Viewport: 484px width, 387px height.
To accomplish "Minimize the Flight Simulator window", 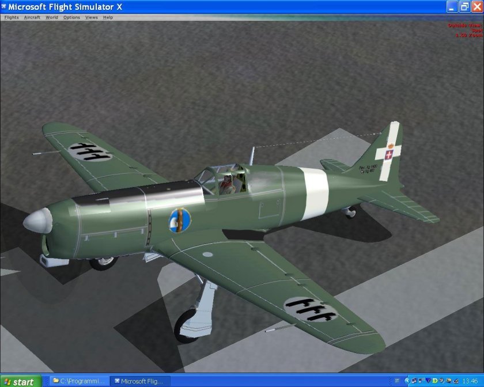I will tap(452, 6).
